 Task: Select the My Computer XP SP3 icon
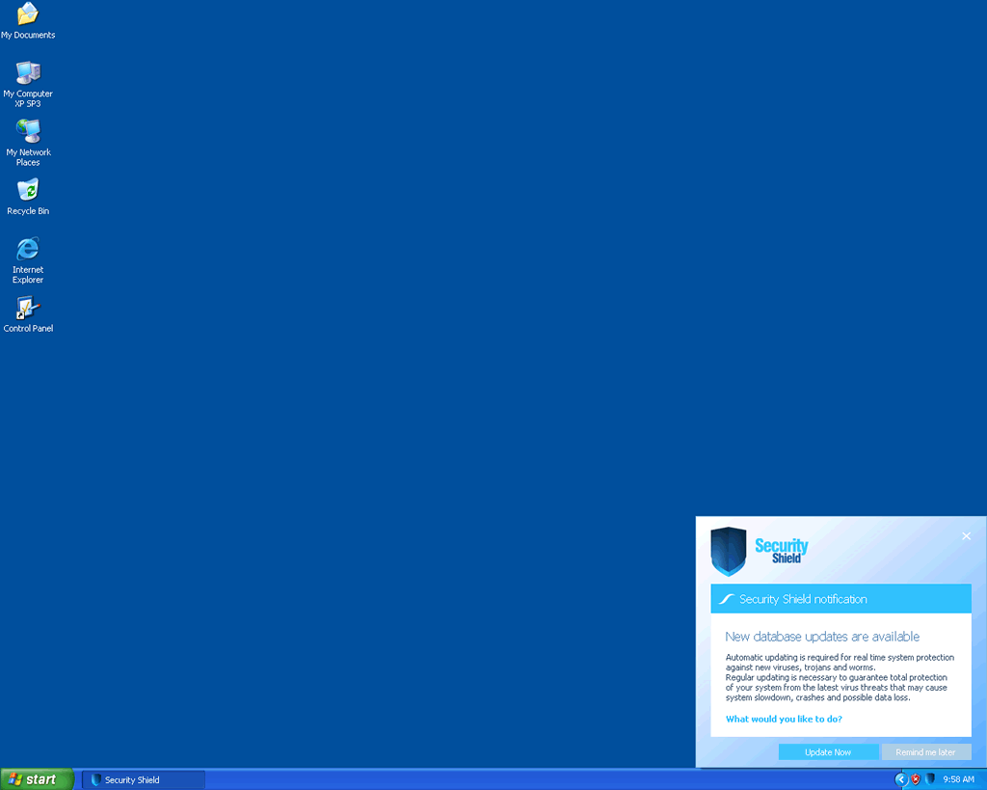pos(28,73)
